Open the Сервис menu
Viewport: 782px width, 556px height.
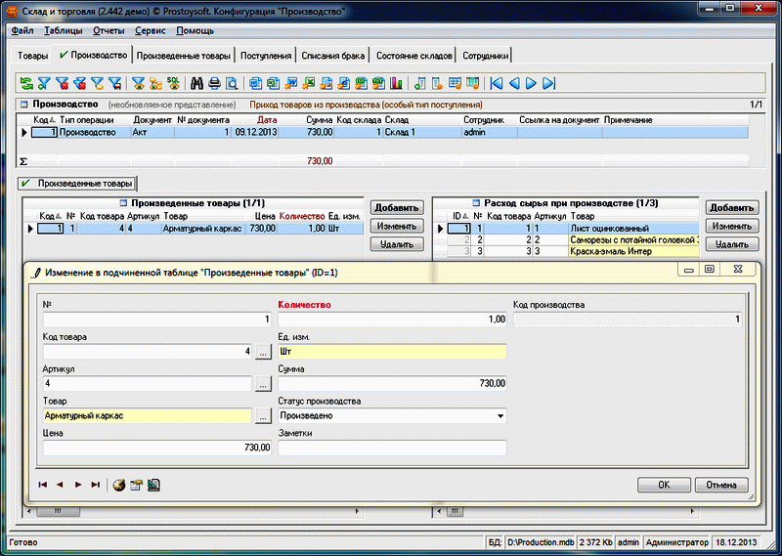point(150,30)
